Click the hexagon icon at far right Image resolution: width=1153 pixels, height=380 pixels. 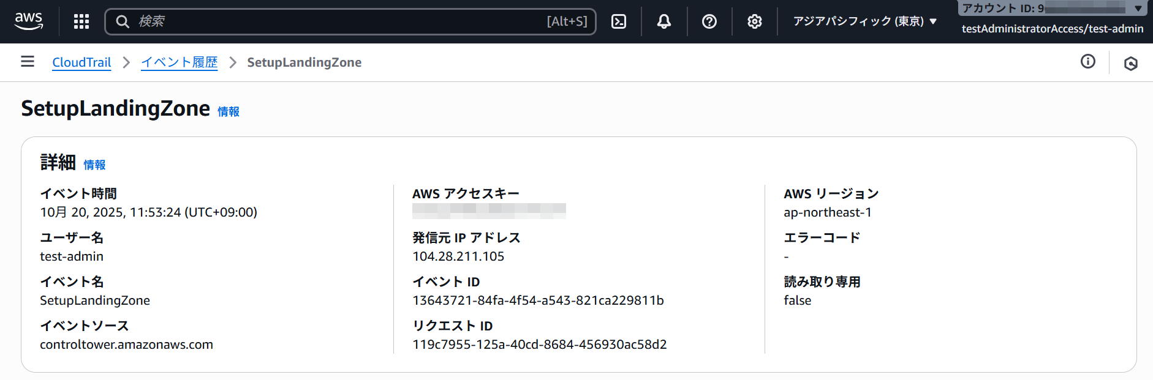tap(1131, 63)
